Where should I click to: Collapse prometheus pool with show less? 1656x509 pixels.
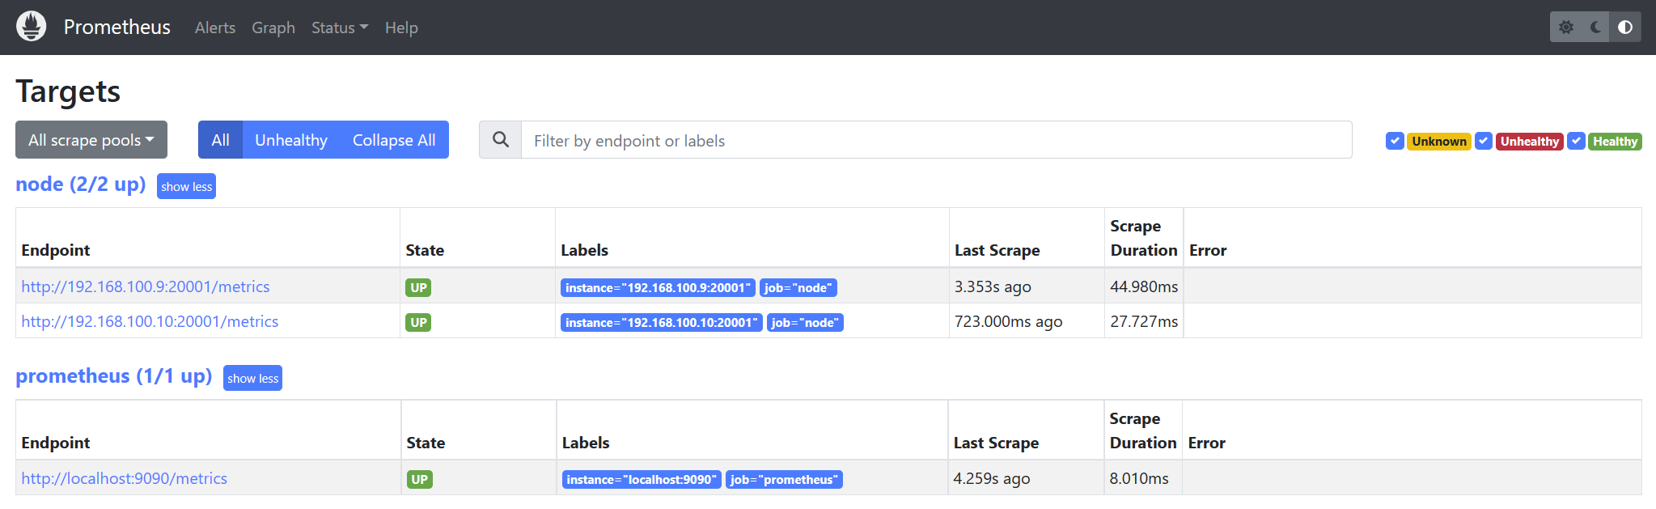(252, 378)
